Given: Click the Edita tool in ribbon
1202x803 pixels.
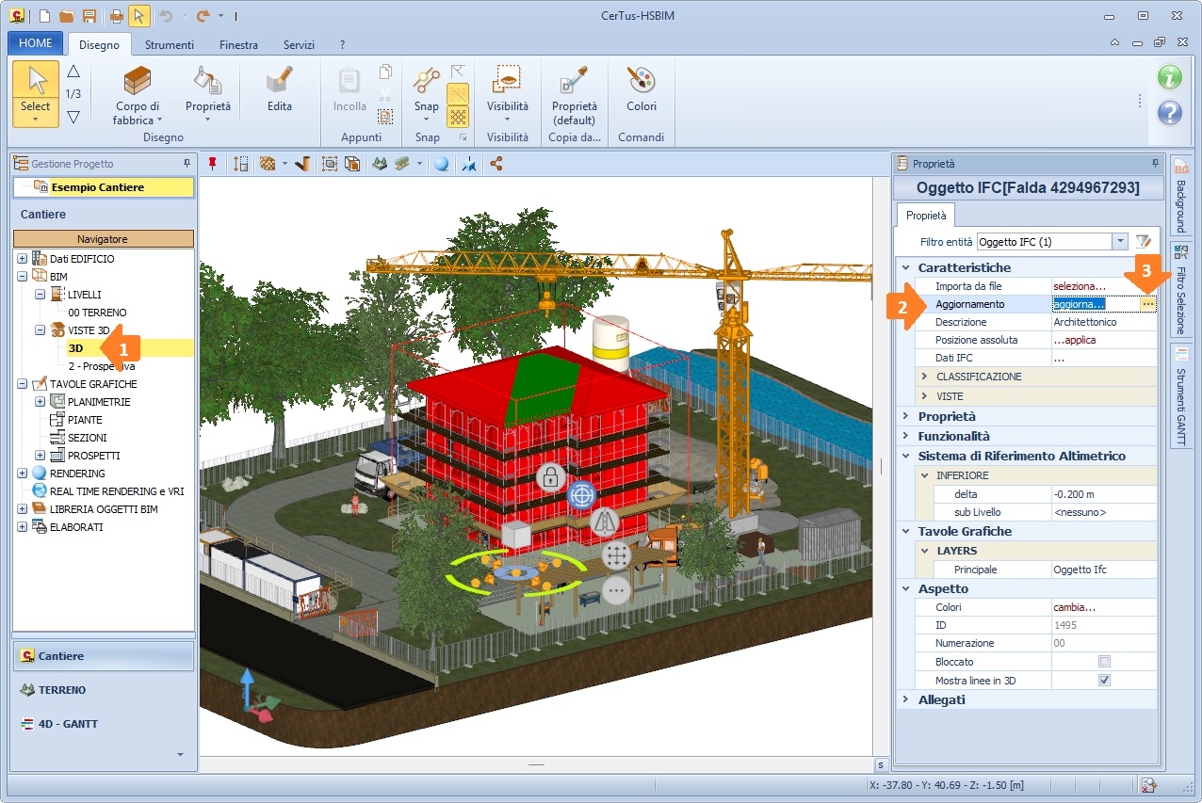Looking at the screenshot, I should click(x=279, y=90).
